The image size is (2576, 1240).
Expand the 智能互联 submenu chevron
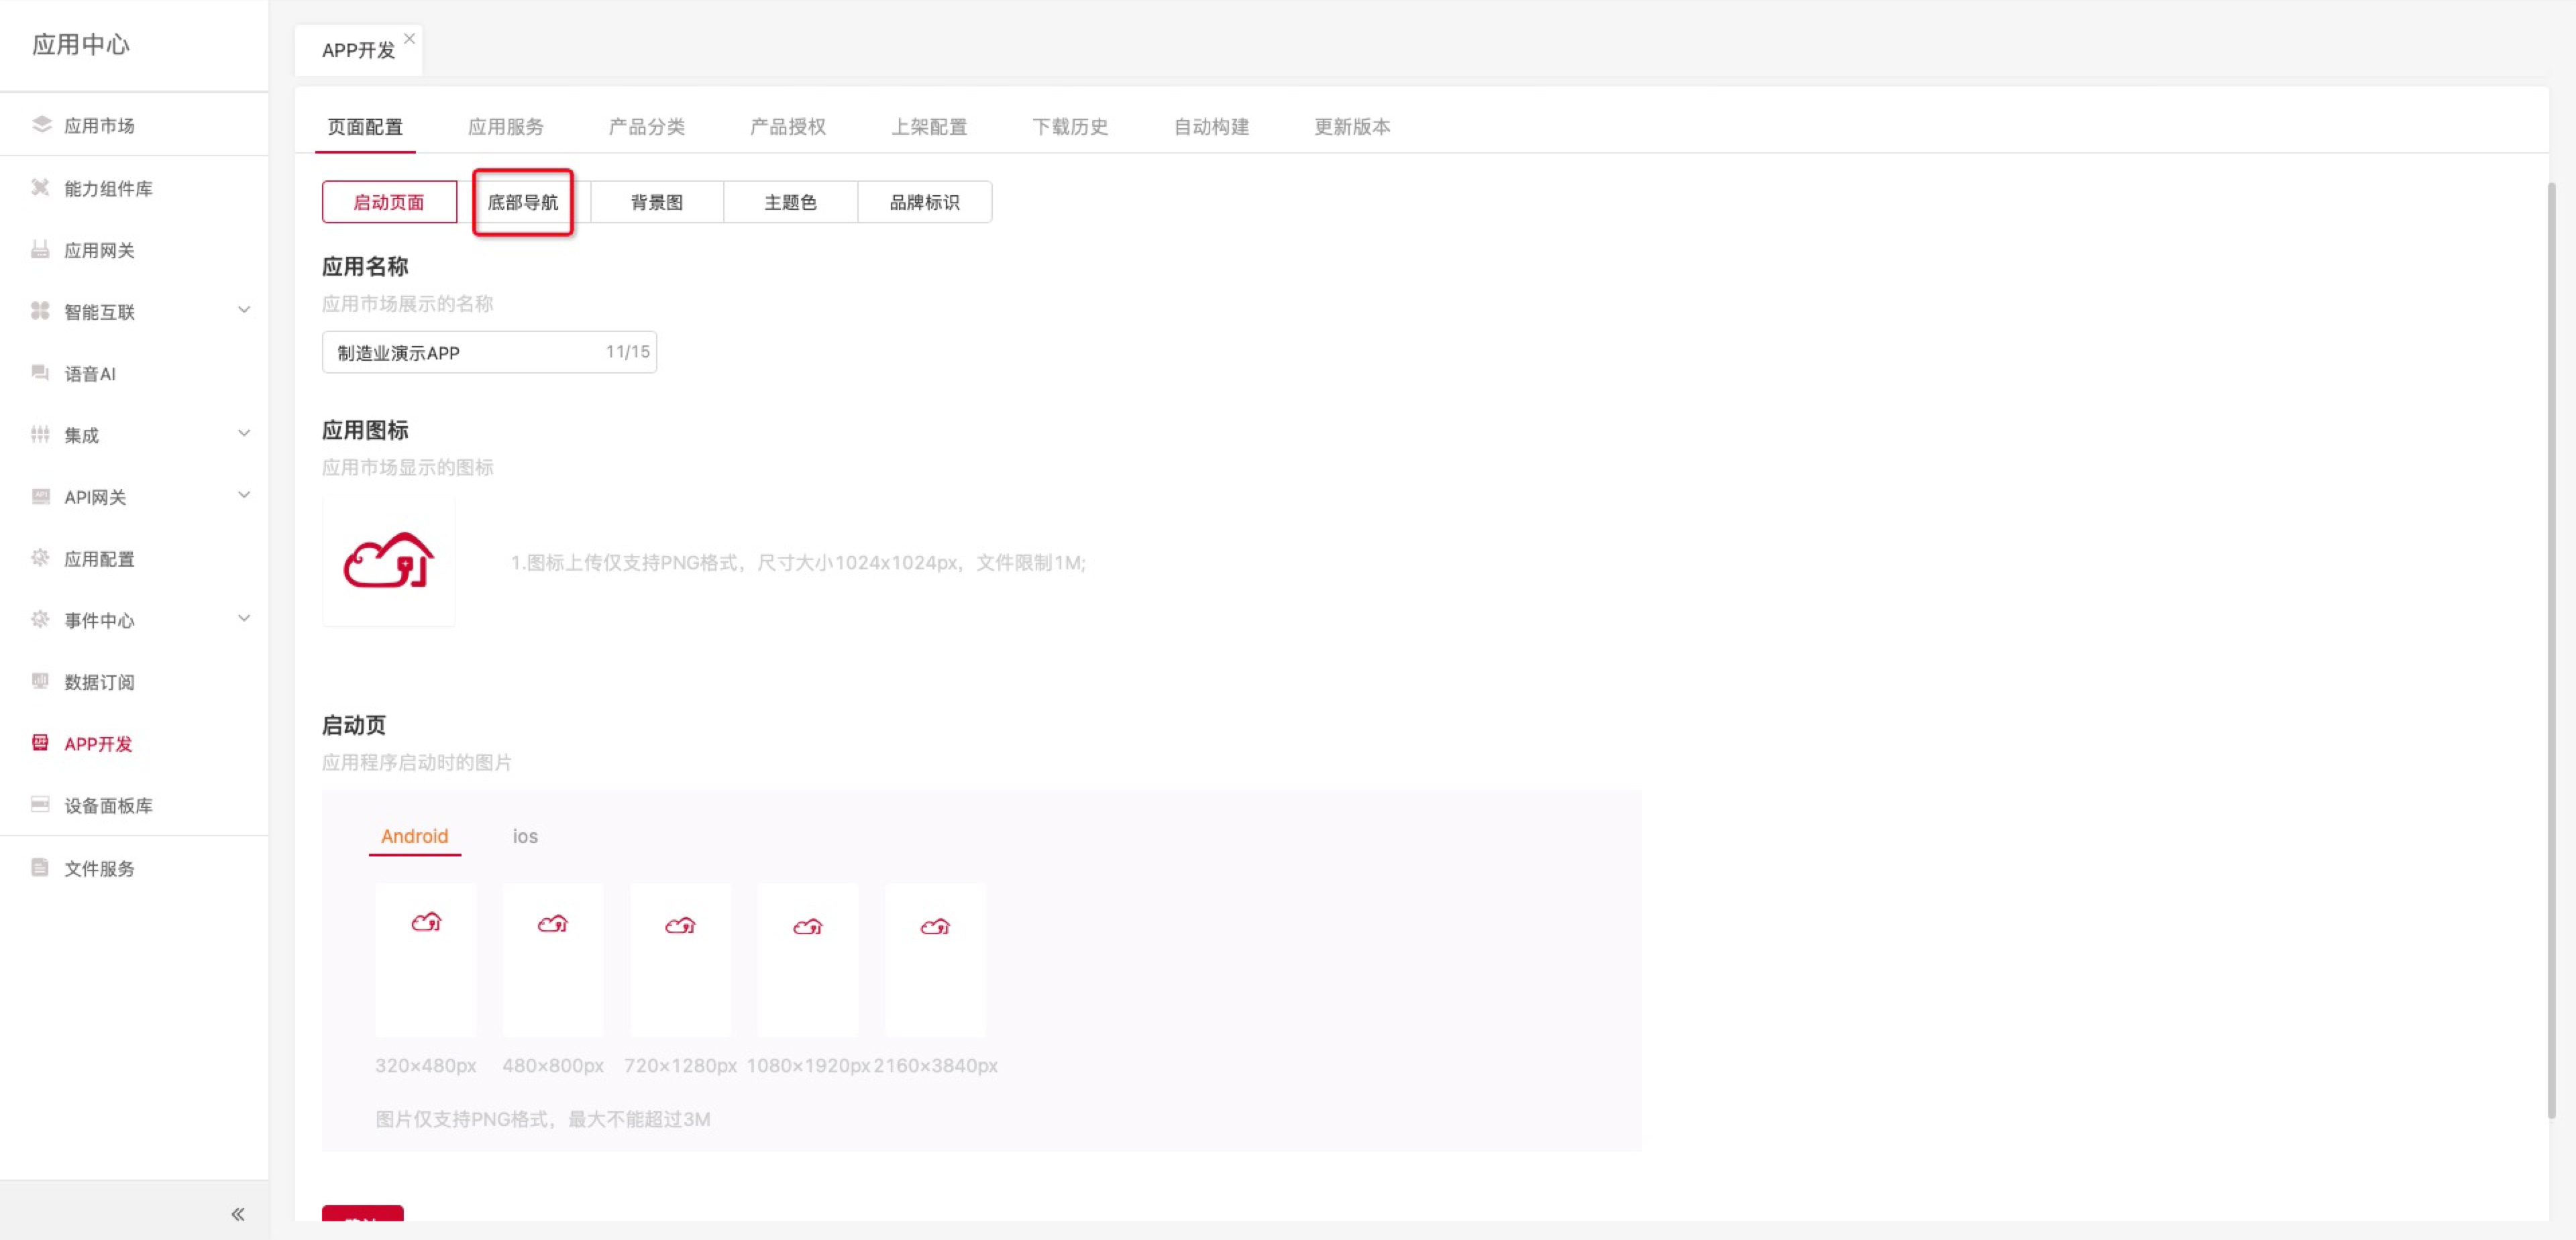pos(244,310)
